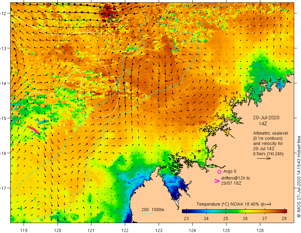
Task: Click the magenta Argo 0 circle marker
Action: coord(219,172)
